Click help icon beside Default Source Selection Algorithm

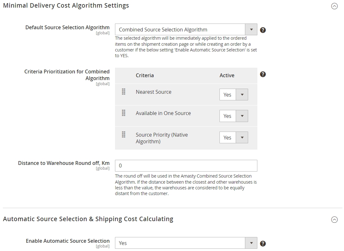(263, 30)
